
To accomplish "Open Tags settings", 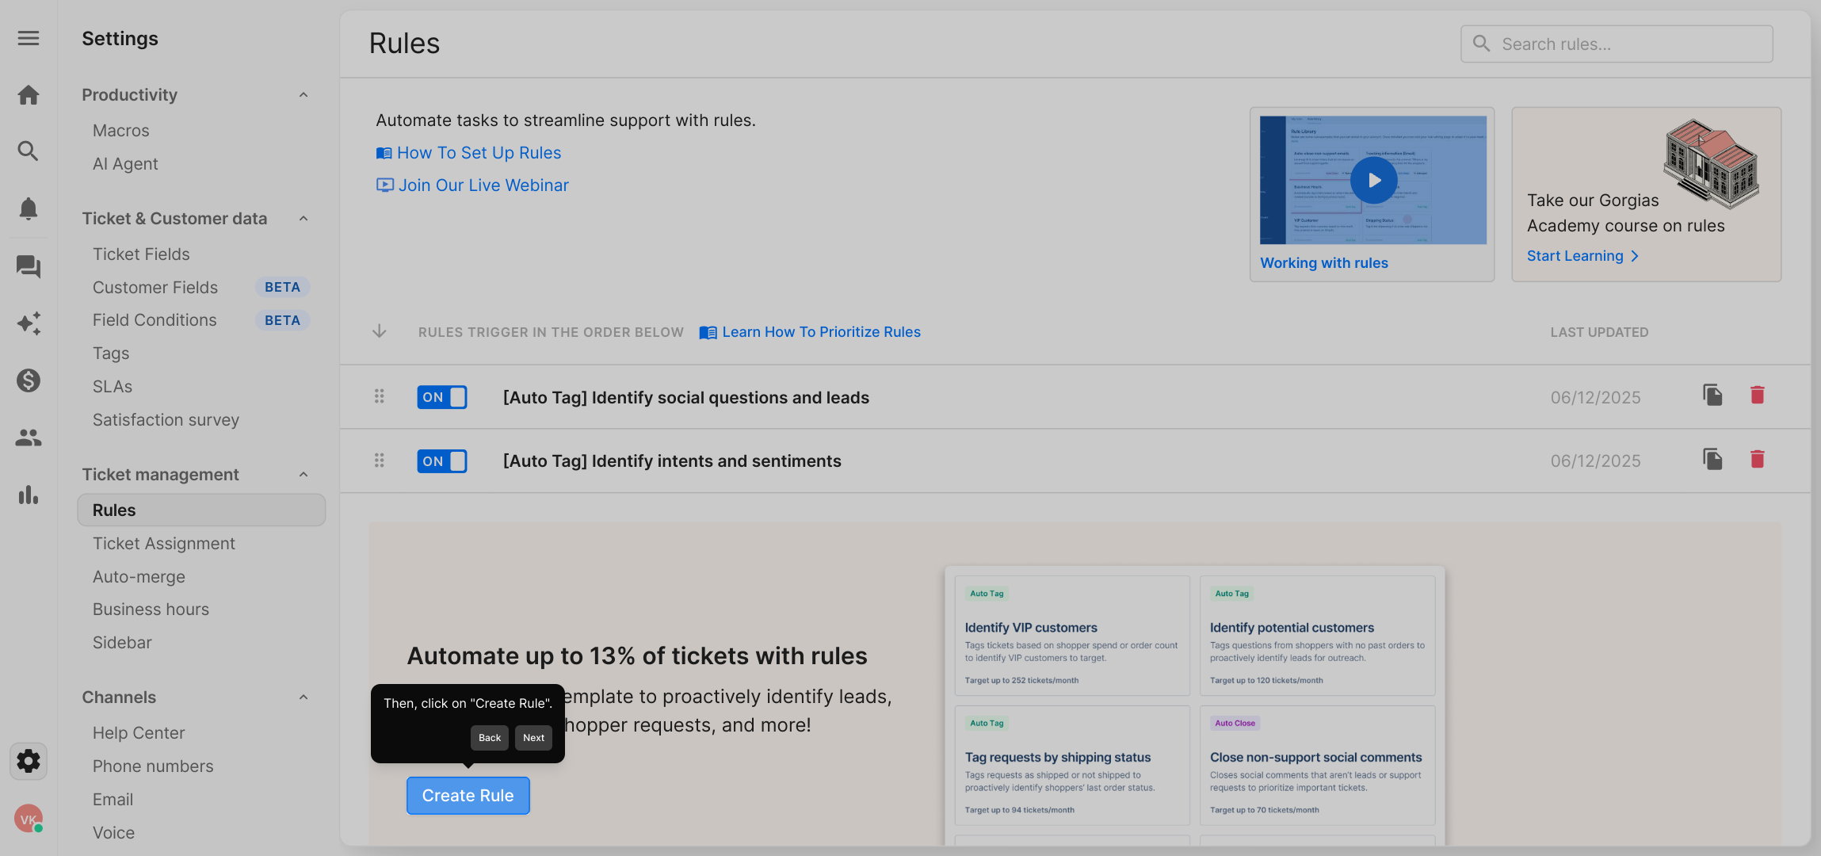I will coord(111,353).
